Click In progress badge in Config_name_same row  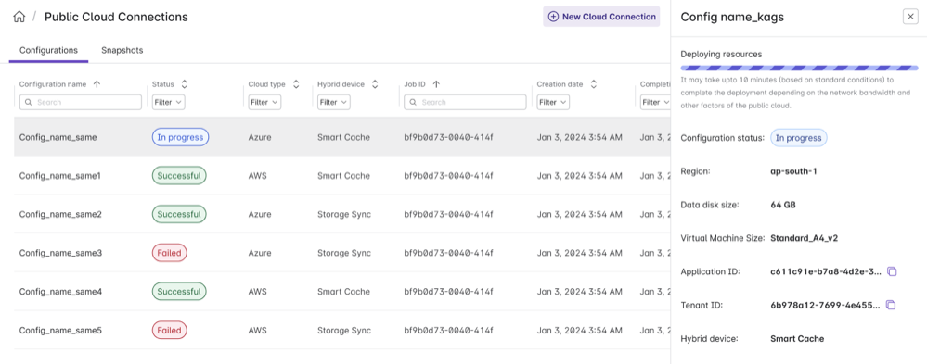tap(180, 137)
